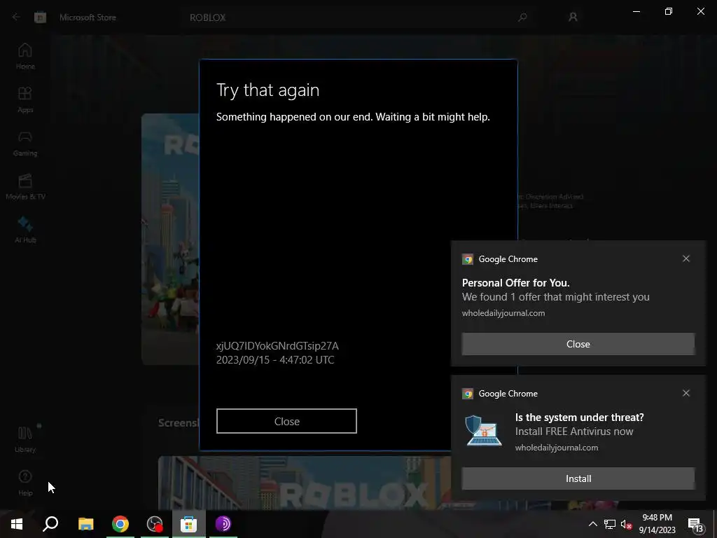Dismiss the system threat notification with X
This screenshot has width=717, height=538.
[686, 394]
